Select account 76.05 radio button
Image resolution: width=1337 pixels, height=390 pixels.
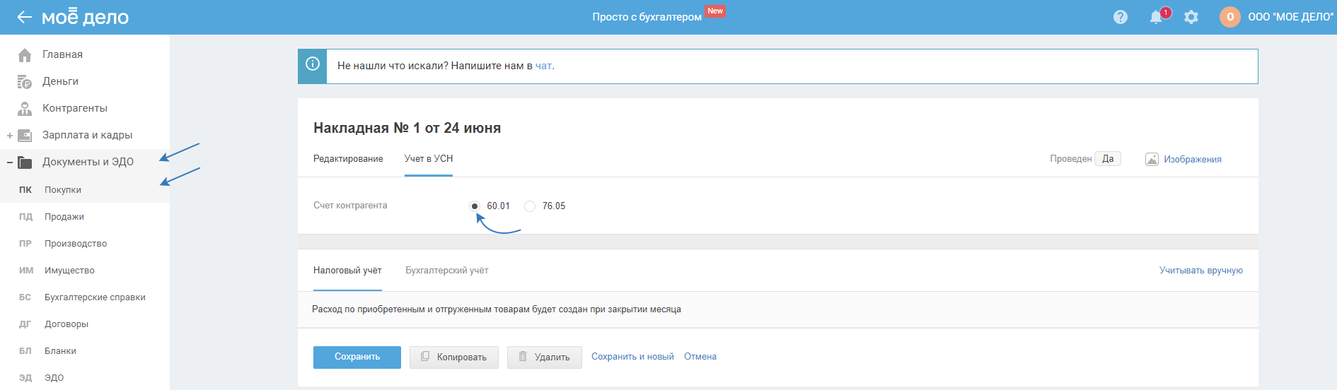530,206
